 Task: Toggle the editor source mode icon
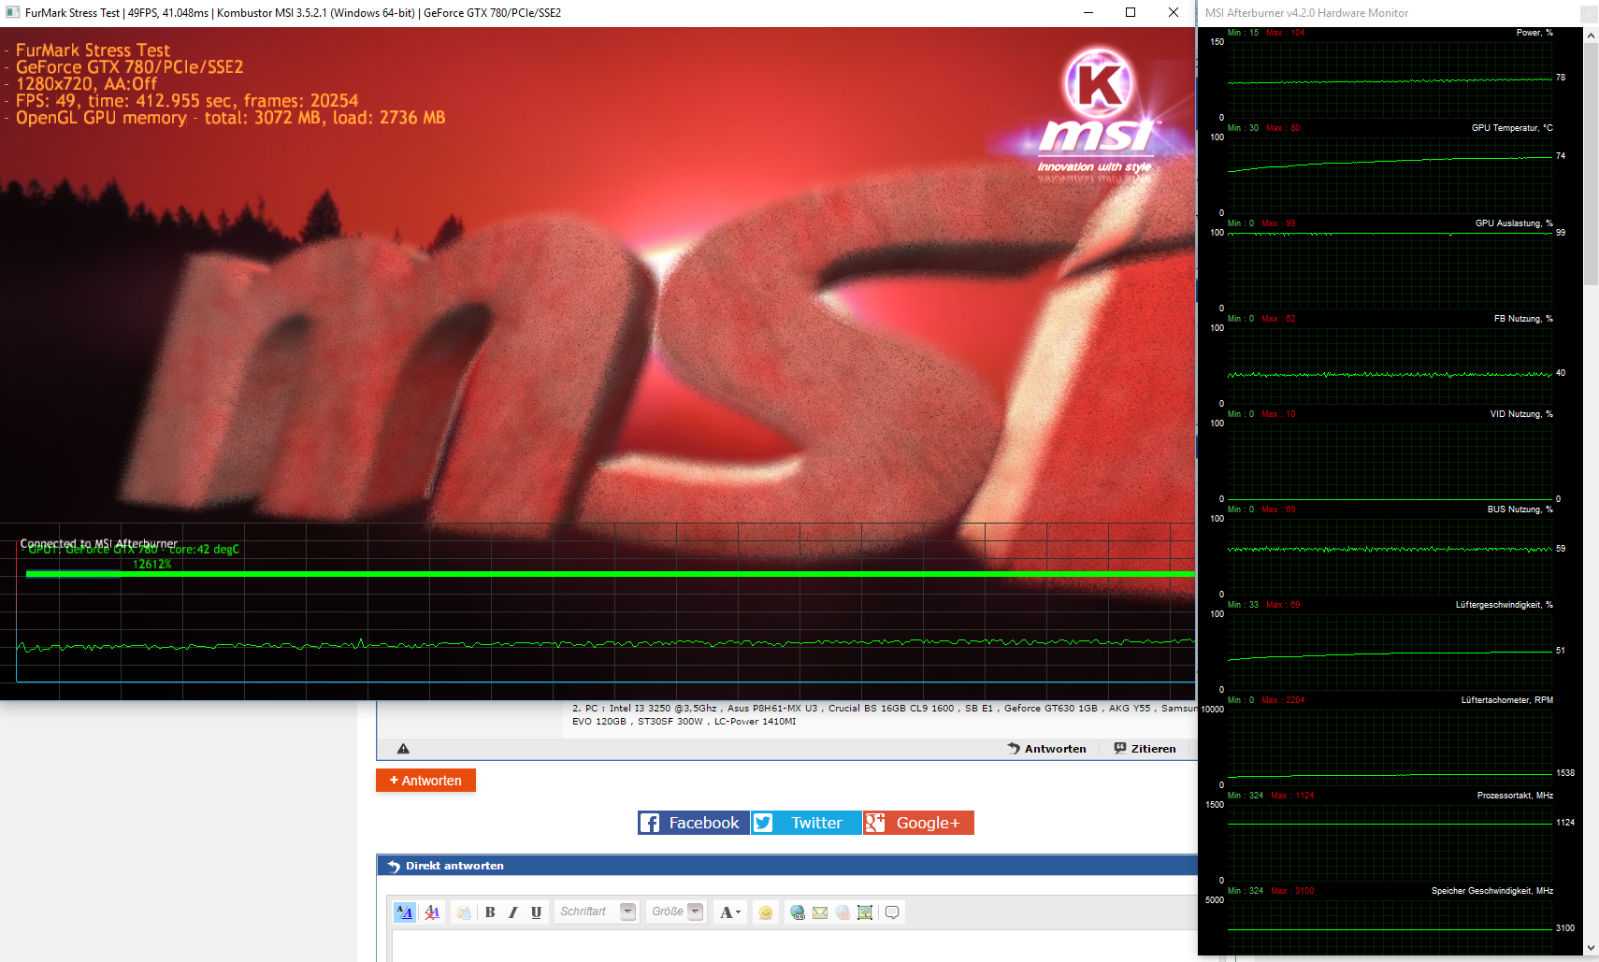pos(404,912)
